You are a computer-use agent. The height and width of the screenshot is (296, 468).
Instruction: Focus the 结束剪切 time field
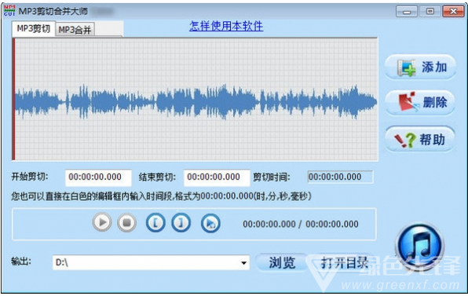tap(217, 177)
